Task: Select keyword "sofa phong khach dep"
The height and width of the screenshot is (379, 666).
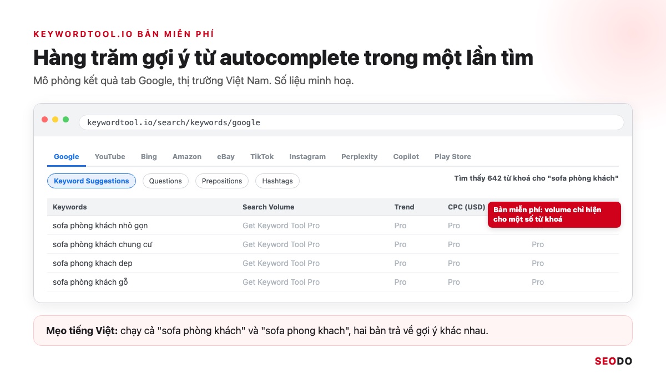Action: coord(93,264)
